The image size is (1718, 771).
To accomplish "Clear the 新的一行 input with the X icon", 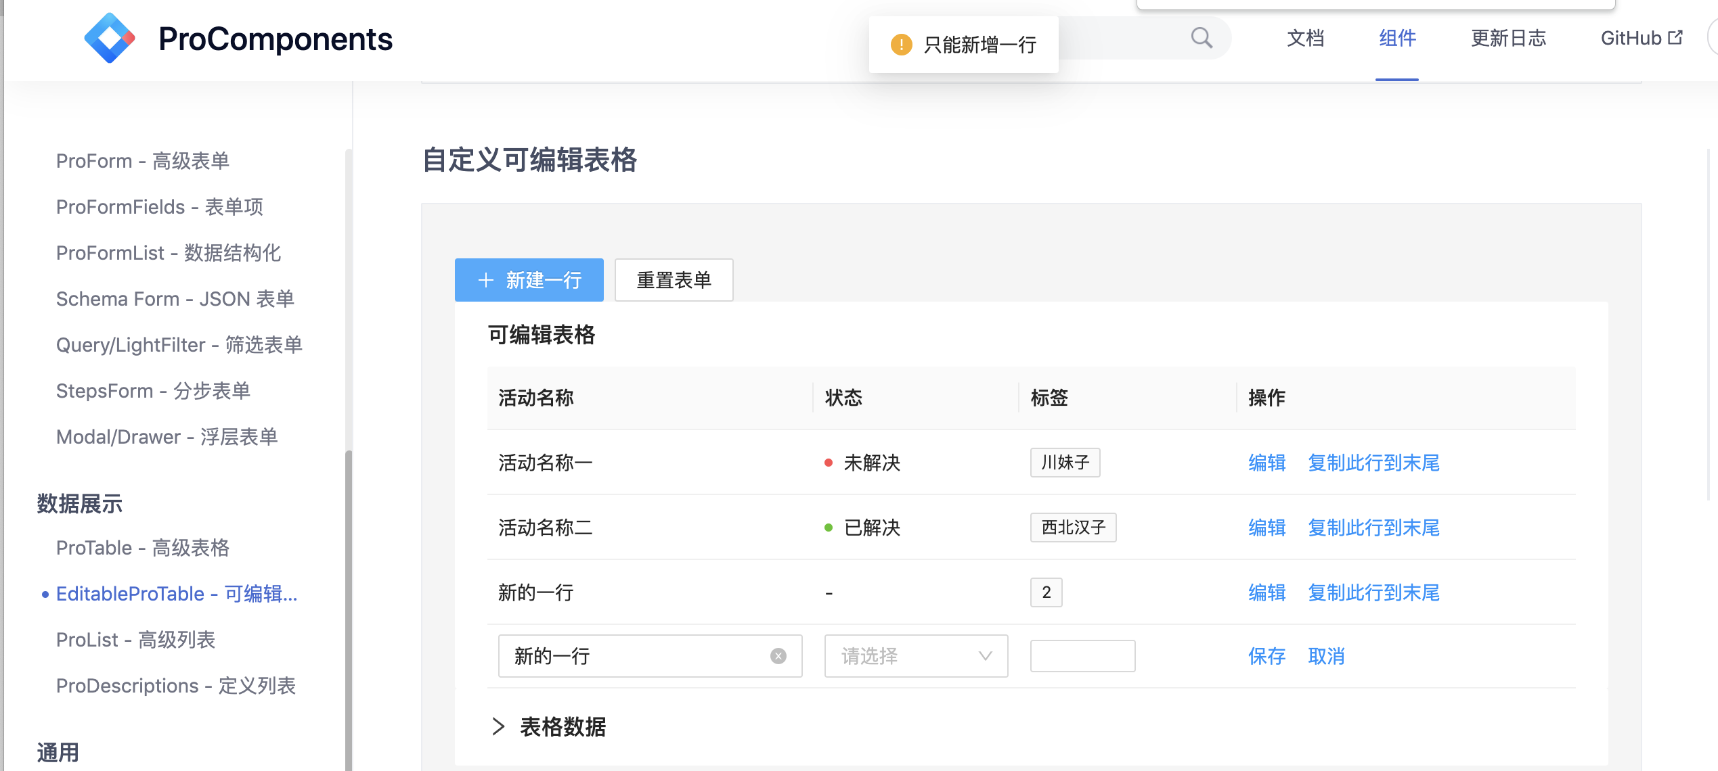I will (x=778, y=656).
